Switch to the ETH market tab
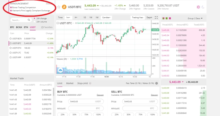Image resolution: width=220 pixels, height=116 pixels. (26, 27)
